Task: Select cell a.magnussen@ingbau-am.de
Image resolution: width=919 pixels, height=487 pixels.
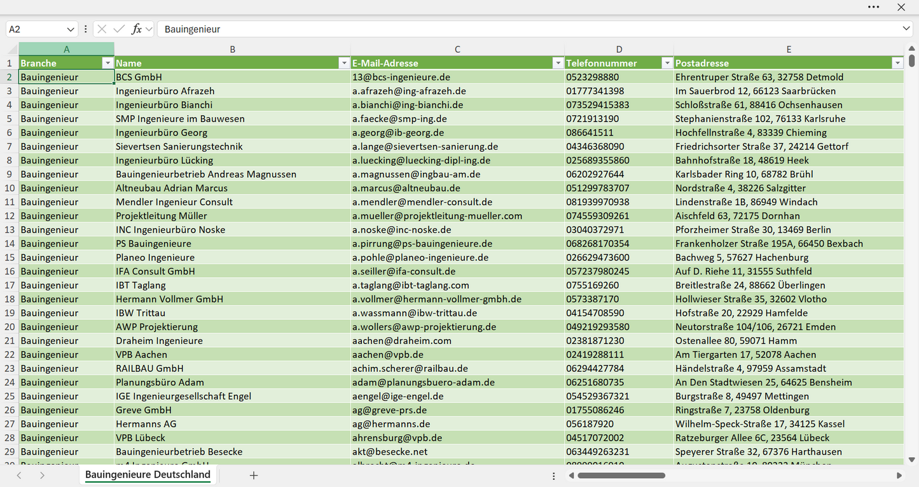Action: tap(457, 174)
